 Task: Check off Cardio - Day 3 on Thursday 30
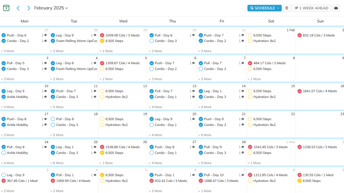tap(152, 41)
